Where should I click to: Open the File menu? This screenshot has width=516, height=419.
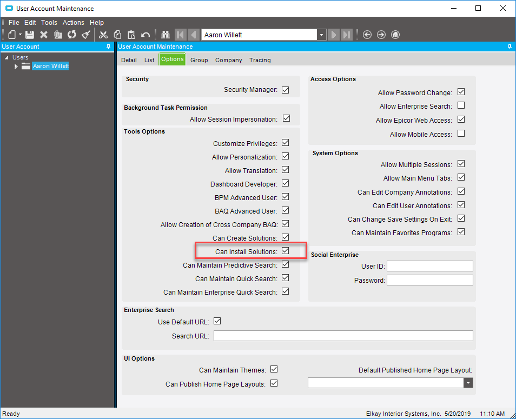point(14,22)
